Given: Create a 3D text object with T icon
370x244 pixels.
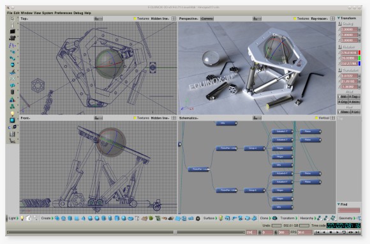Looking at the screenshot, I should pyautogui.click(x=137, y=218).
